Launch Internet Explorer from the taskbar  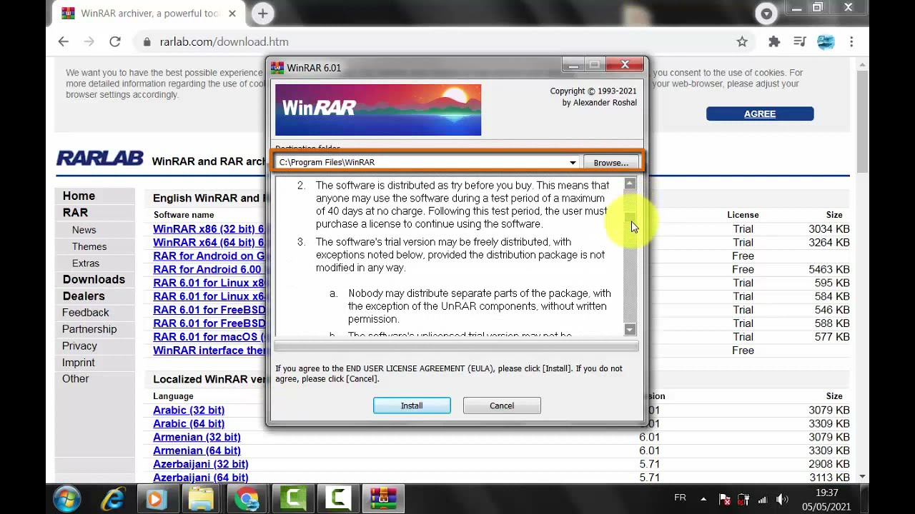click(x=112, y=498)
